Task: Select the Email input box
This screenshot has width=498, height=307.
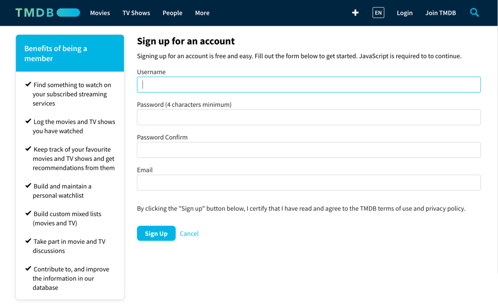Action: [x=308, y=183]
